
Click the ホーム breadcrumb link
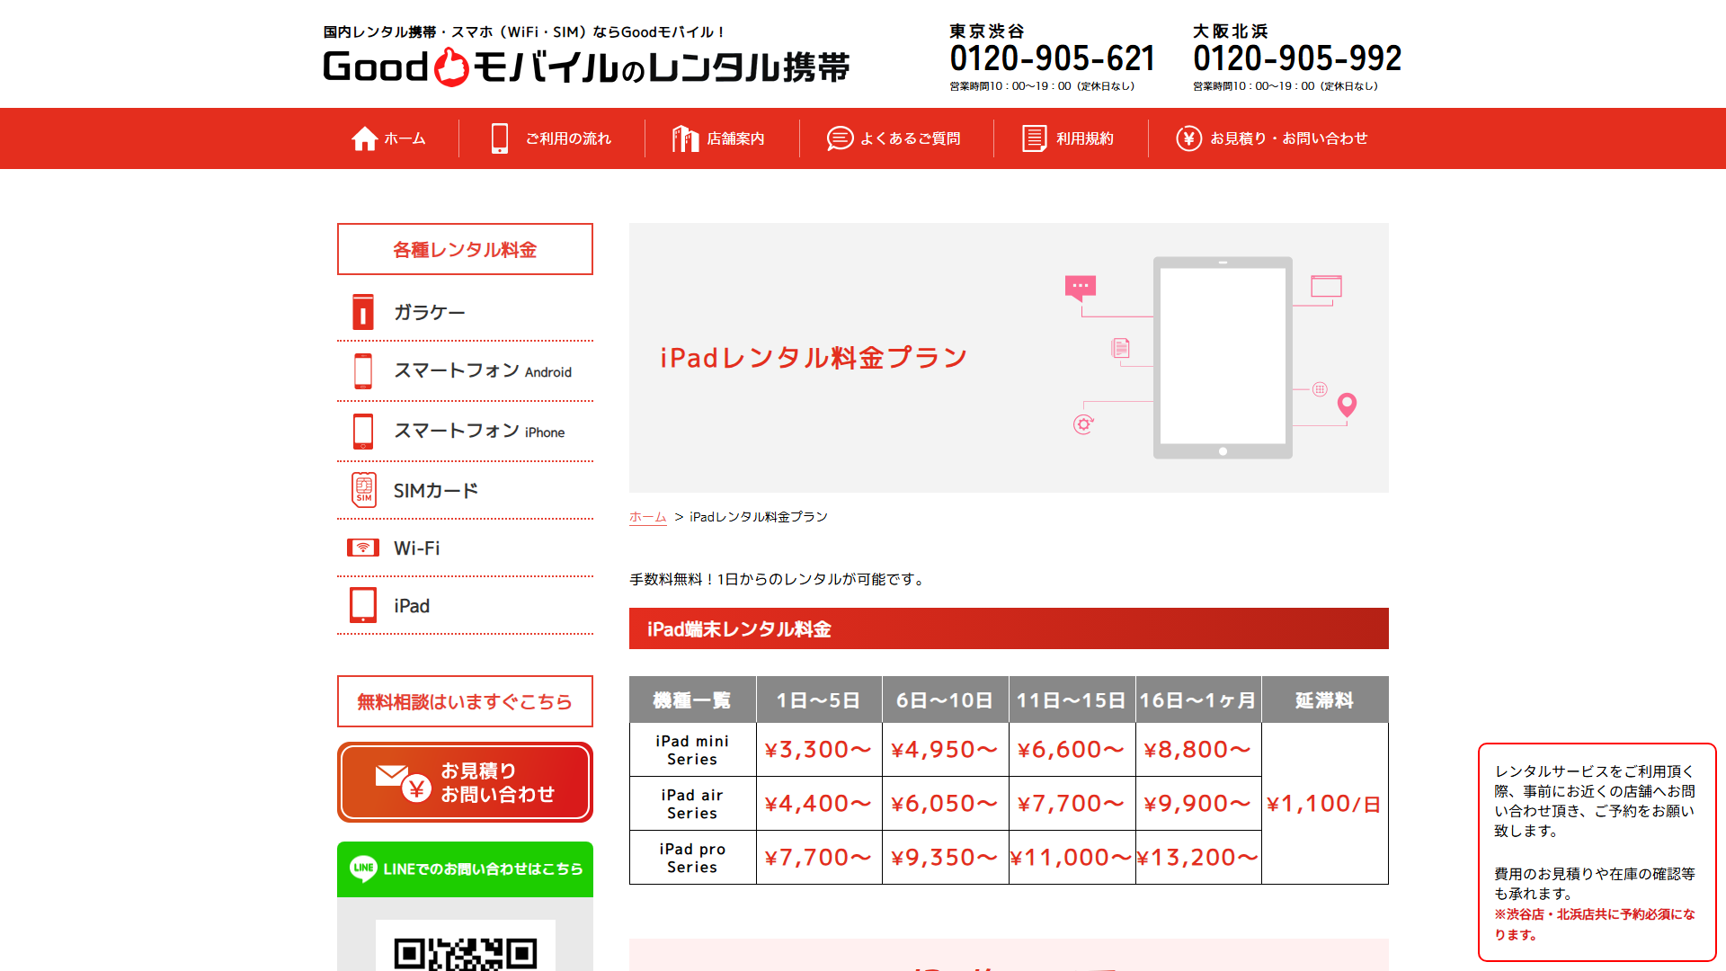tap(646, 516)
